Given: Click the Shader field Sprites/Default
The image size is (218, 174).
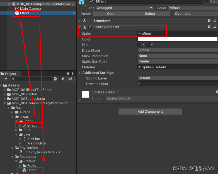Looking at the screenshot, I should [x=162, y=98].
